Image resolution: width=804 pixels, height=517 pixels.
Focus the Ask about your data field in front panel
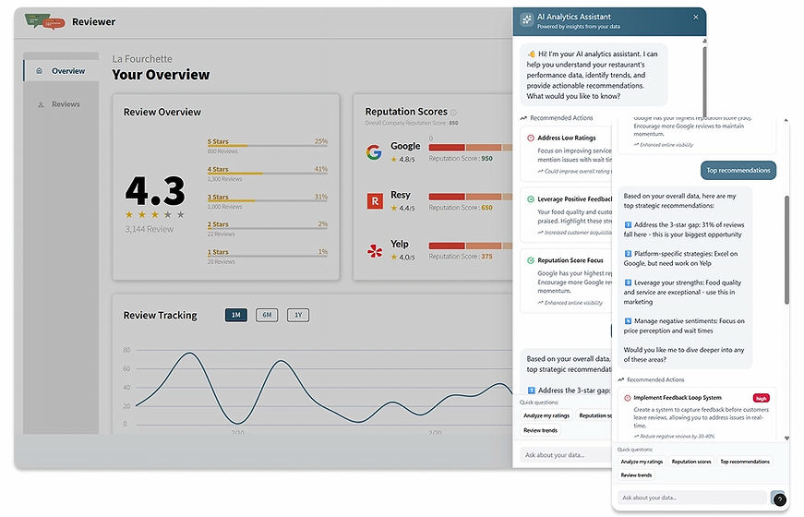click(x=694, y=498)
